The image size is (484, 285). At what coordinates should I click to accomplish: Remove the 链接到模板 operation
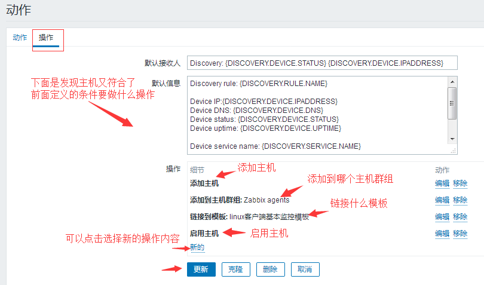(460, 217)
